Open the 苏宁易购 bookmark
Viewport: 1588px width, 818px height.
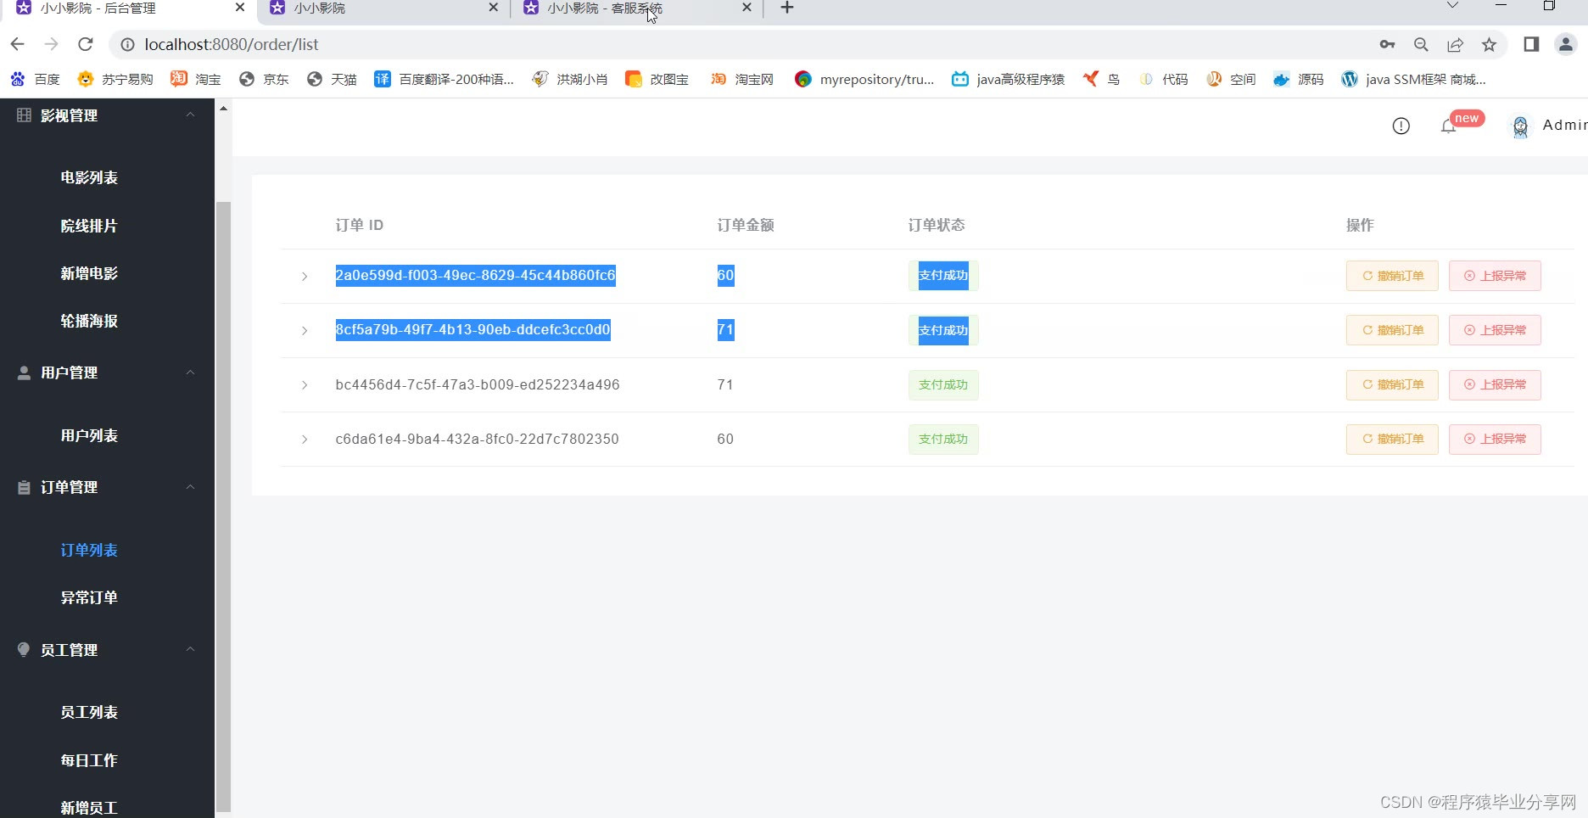pos(115,79)
